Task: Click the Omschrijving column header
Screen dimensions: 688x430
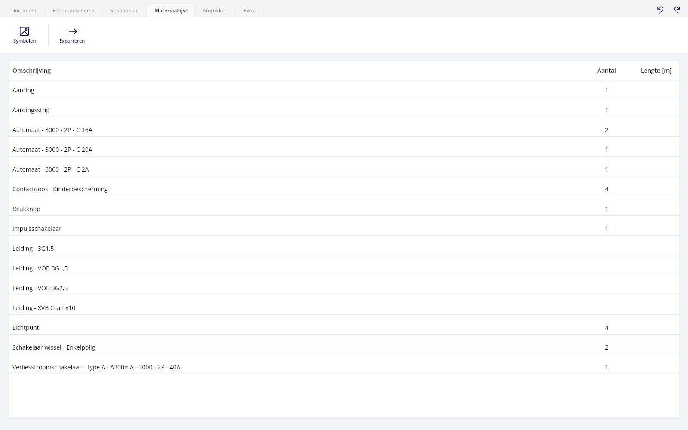Action: click(x=31, y=71)
